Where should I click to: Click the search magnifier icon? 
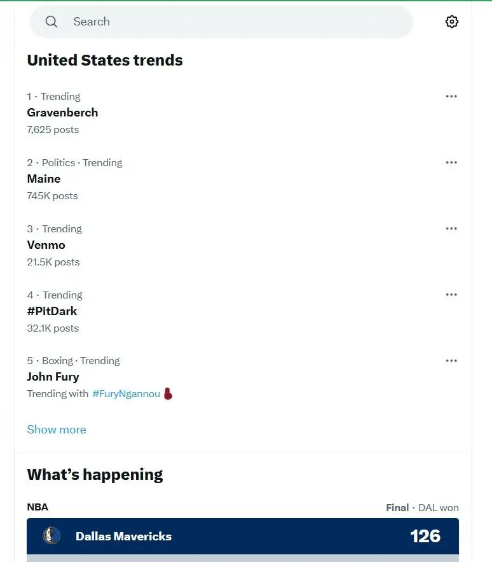tap(51, 22)
